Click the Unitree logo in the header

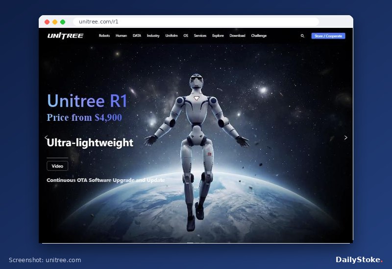65,36
